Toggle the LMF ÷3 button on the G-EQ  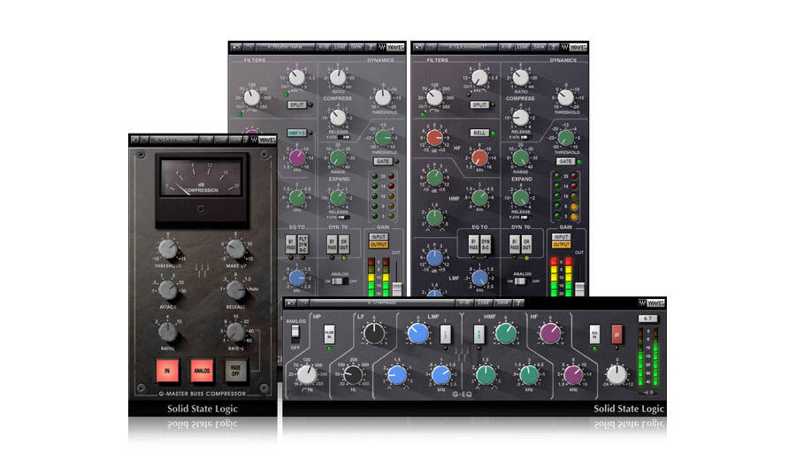445,335
